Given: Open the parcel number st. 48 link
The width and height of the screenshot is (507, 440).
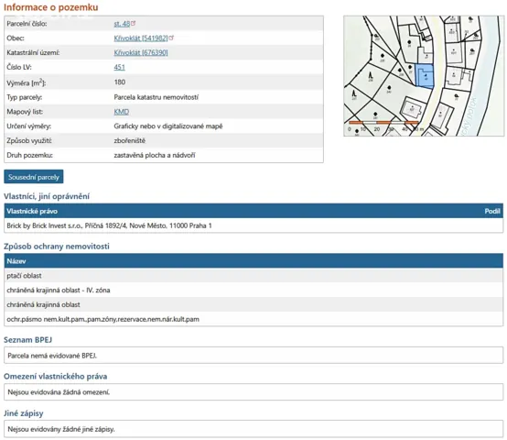Looking at the screenshot, I should coord(122,24).
